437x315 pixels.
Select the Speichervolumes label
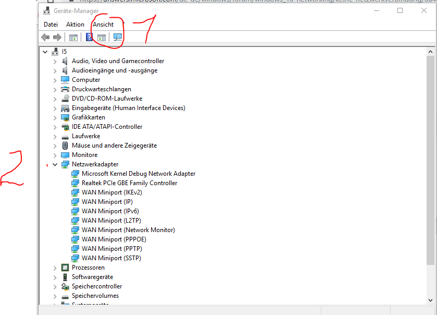(x=95, y=296)
